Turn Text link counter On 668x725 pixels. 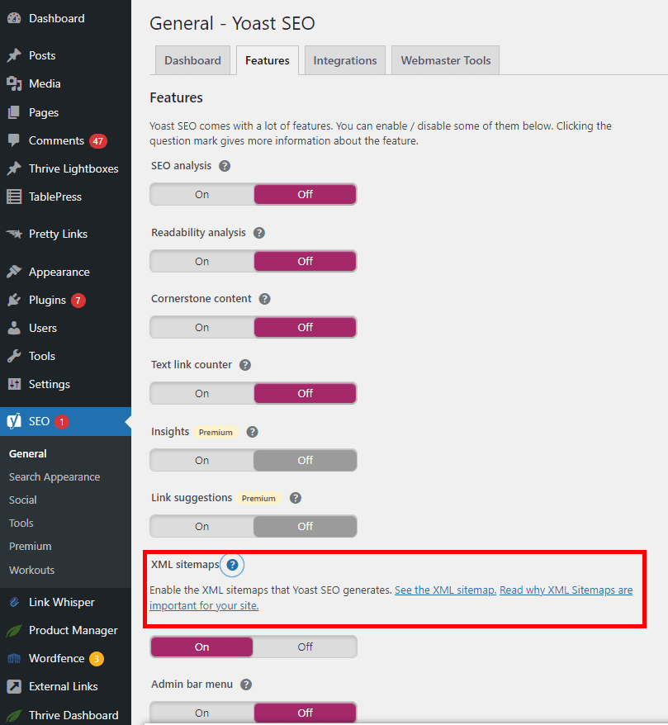coord(202,394)
